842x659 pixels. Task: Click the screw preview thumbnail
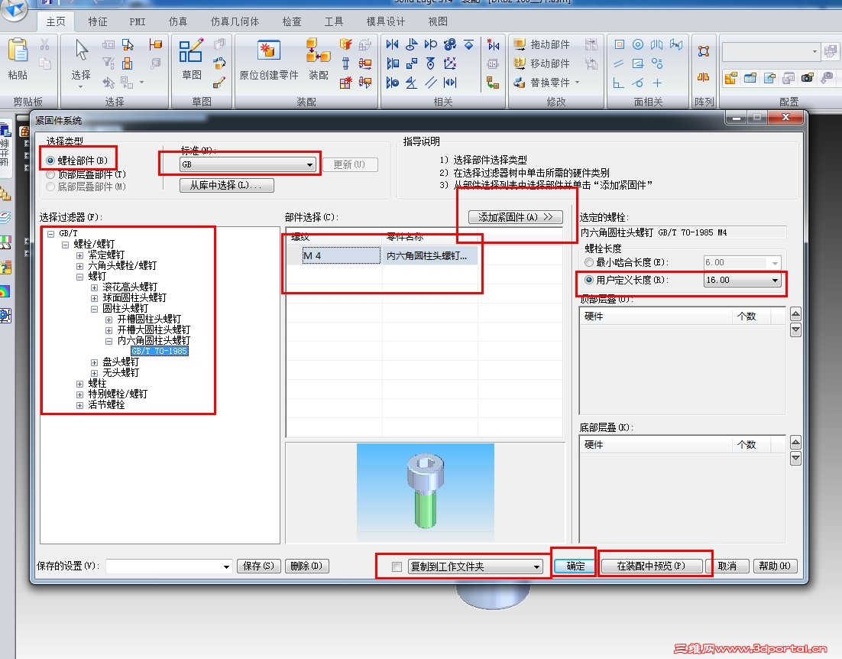pos(426,492)
